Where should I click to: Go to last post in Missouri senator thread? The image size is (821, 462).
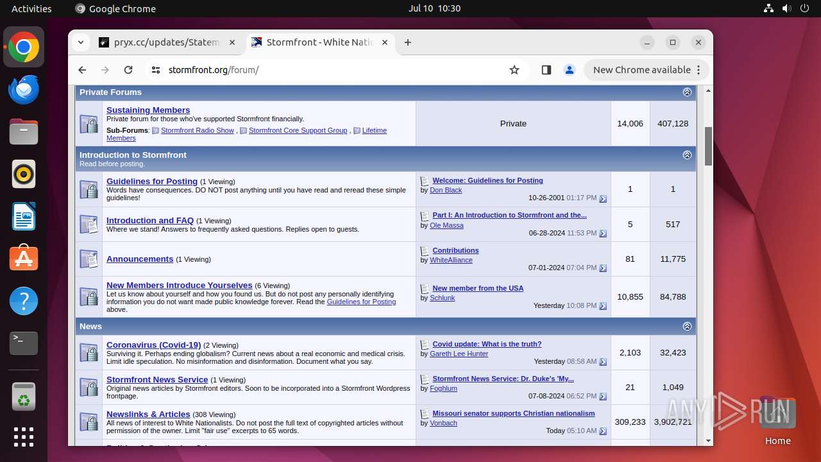(603, 431)
